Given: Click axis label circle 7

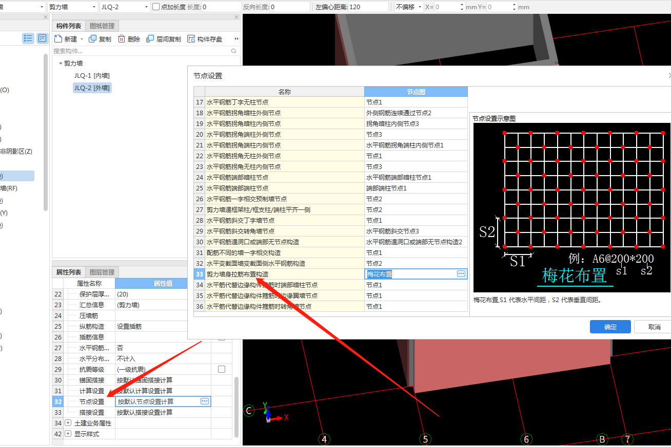Looking at the screenshot, I should [627, 439].
